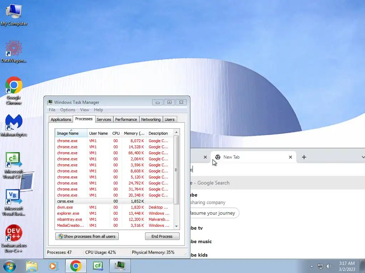This screenshot has width=365, height=273.
Task: Click the process list scrollbar thumb
Action: tap(176, 170)
